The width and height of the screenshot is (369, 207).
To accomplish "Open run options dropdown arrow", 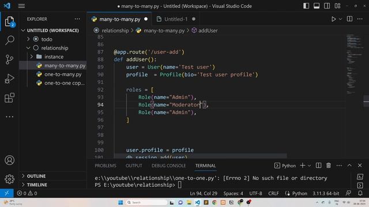I will [x=340, y=19].
